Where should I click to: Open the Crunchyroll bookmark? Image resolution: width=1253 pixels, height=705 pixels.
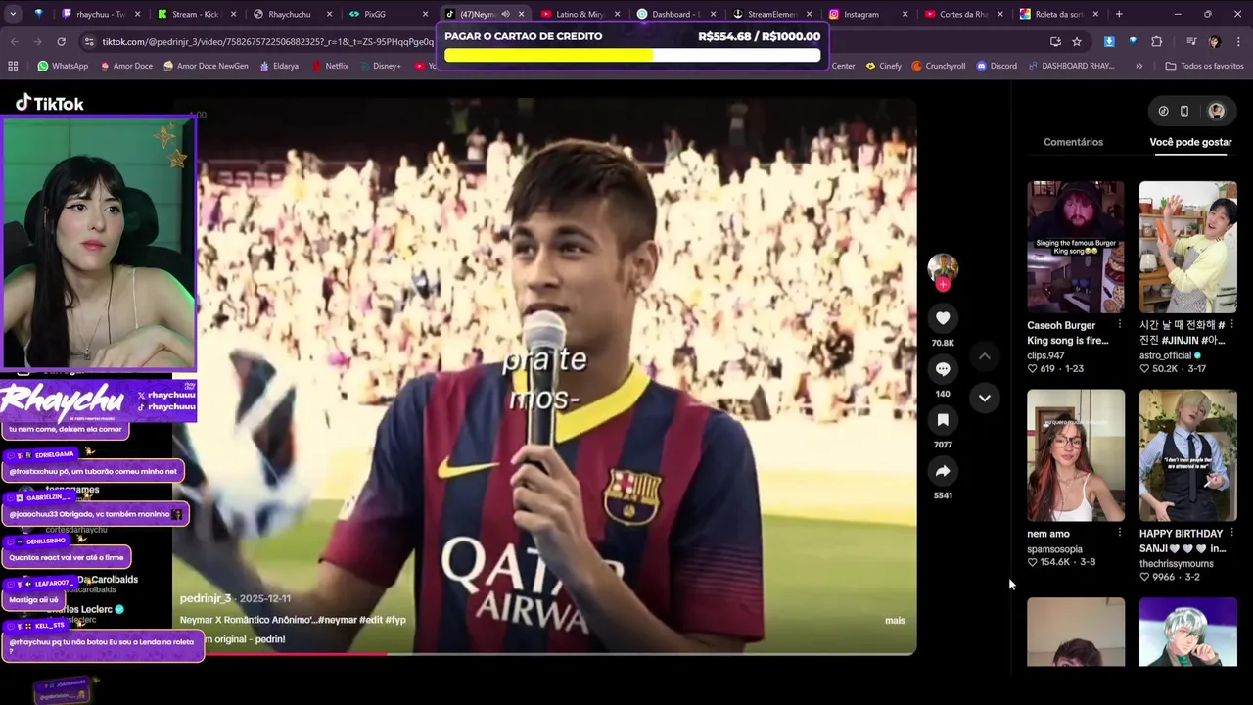coord(938,66)
